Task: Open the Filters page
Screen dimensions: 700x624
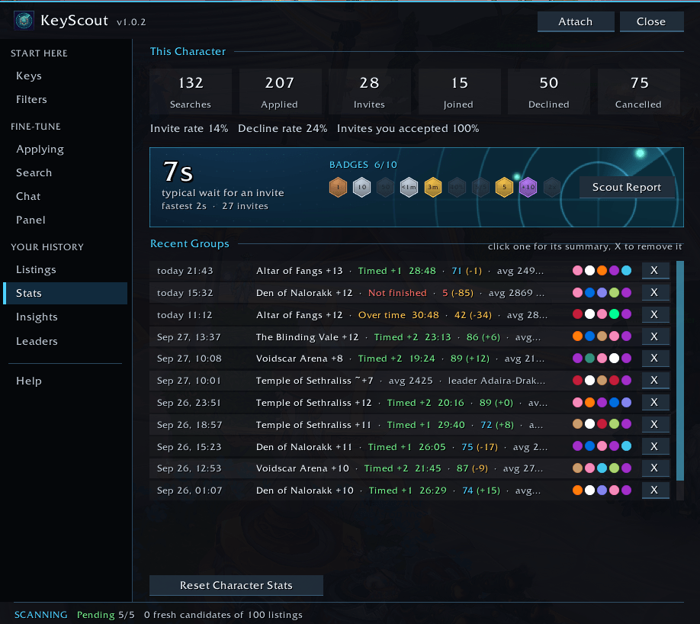Action: click(x=65, y=99)
